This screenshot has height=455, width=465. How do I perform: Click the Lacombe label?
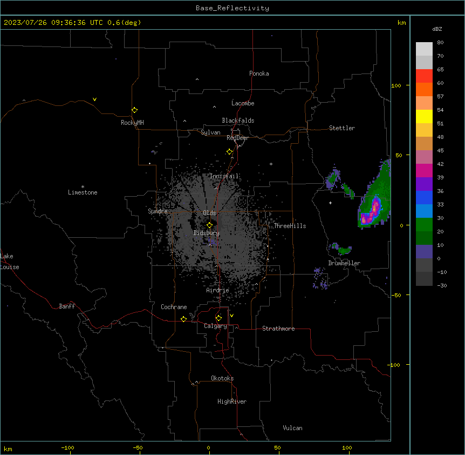click(243, 103)
